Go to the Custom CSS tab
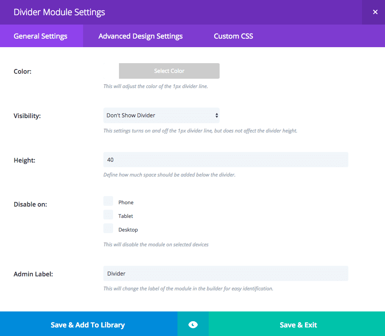The width and height of the screenshot is (385, 336). coord(233,36)
